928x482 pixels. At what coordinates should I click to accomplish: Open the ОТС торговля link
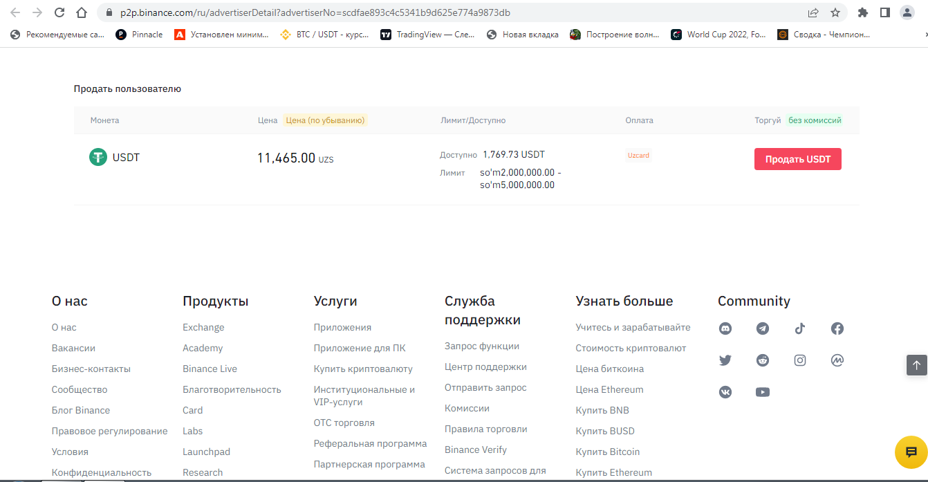click(x=344, y=423)
